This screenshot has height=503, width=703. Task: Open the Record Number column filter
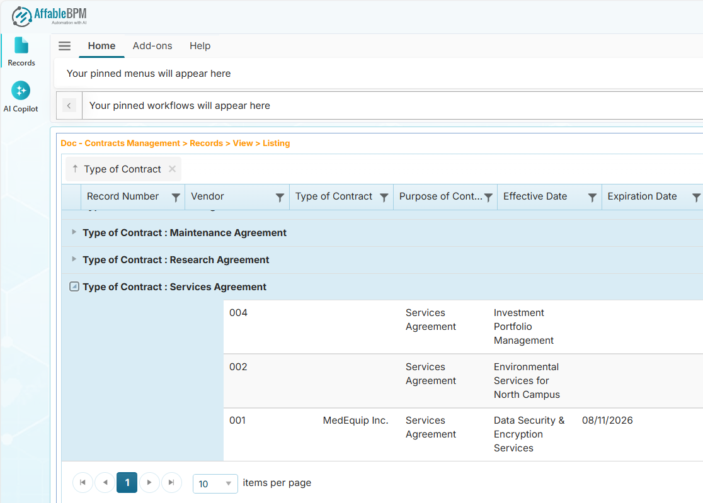pyautogui.click(x=175, y=196)
